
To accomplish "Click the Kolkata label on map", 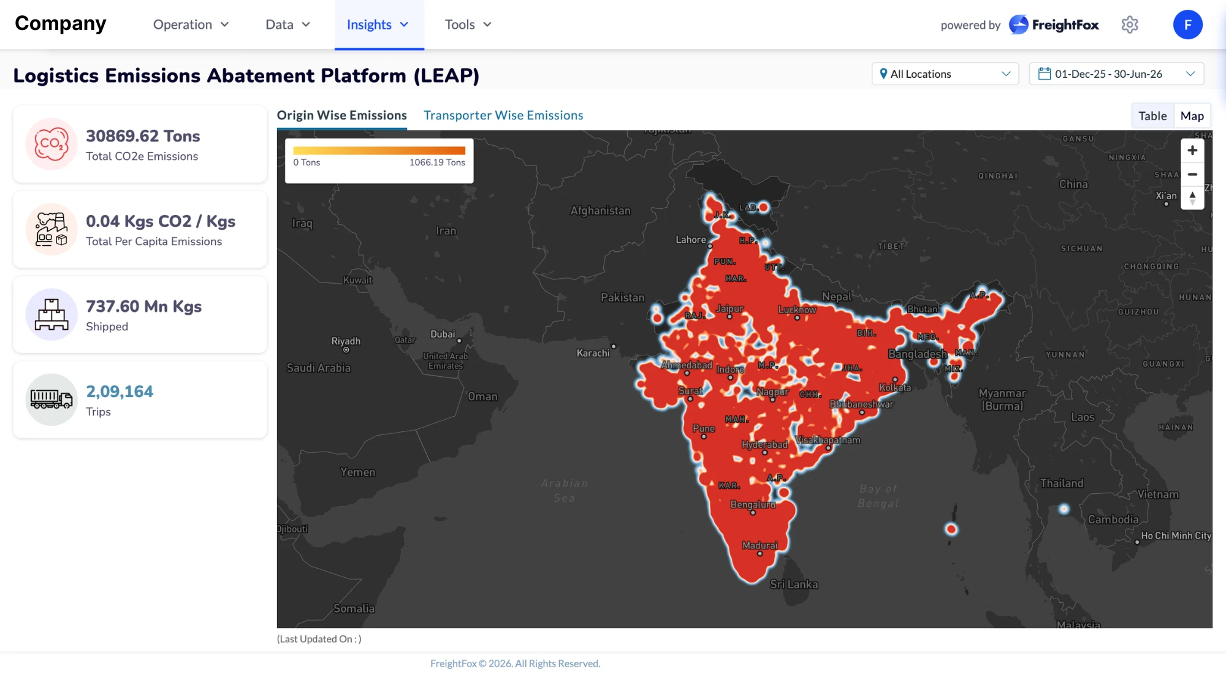I will (x=895, y=387).
